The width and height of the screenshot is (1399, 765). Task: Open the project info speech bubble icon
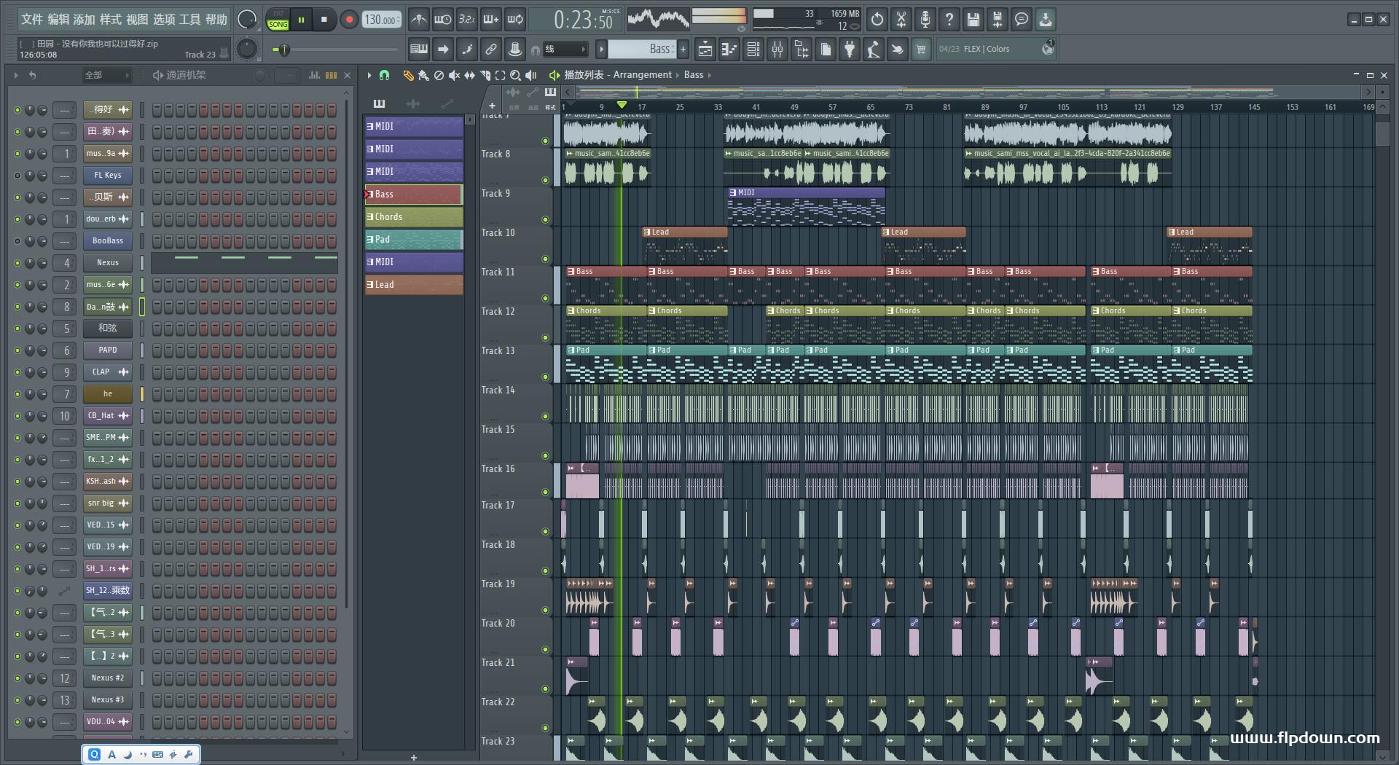[x=1022, y=20]
